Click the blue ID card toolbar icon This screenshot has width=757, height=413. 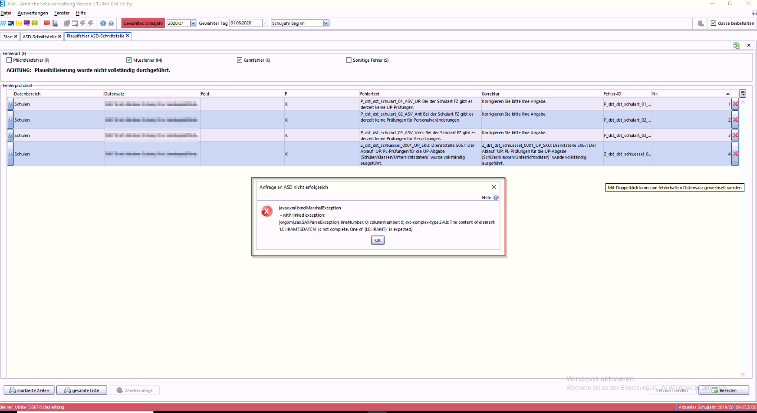(x=11, y=23)
